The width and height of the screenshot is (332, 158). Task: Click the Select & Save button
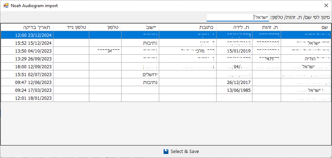click(181, 151)
